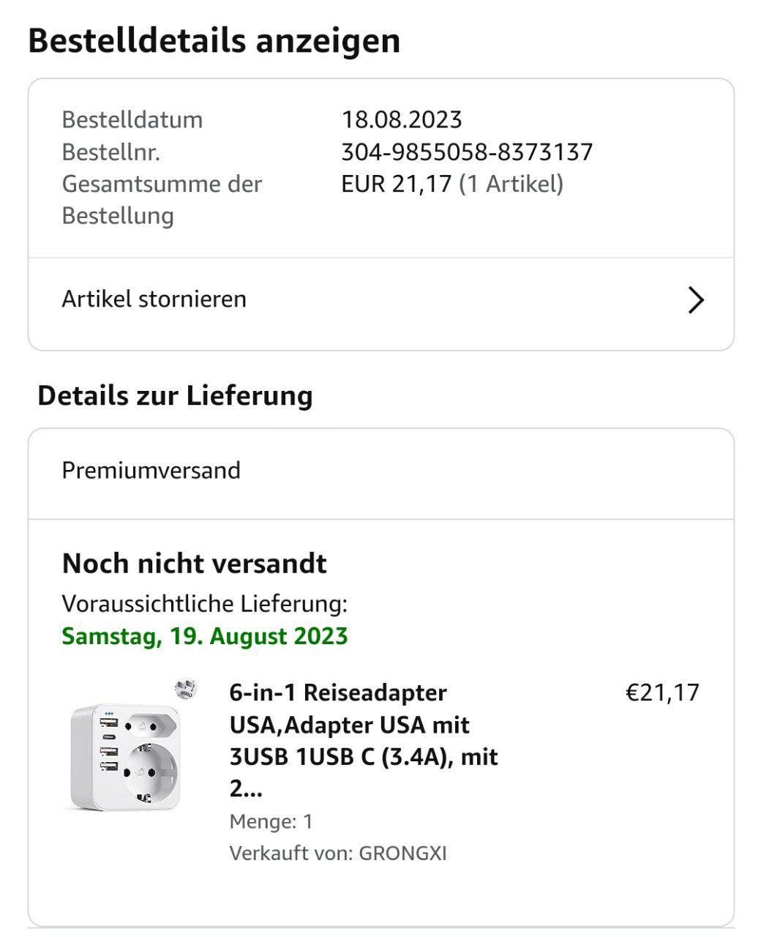The image size is (761, 937).
Task: Select the order number 304-9855058-8373137
Action: coord(467,152)
